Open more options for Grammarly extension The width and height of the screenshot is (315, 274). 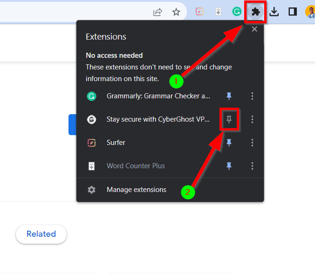click(x=252, y=96)
